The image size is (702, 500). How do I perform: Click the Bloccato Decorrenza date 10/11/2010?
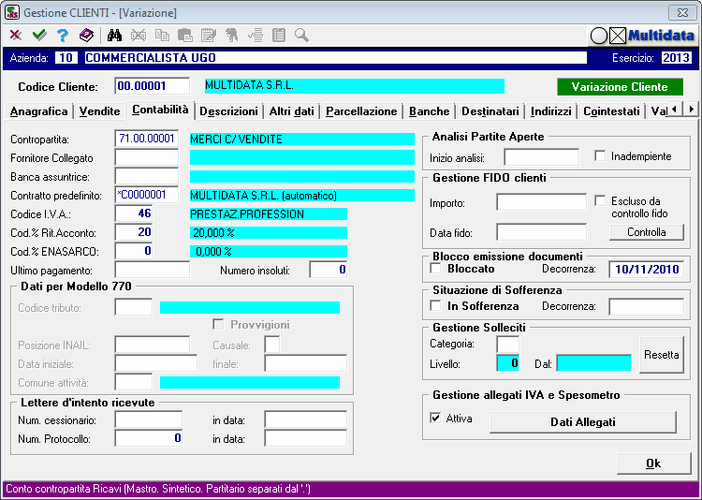(x=647, y=270)
